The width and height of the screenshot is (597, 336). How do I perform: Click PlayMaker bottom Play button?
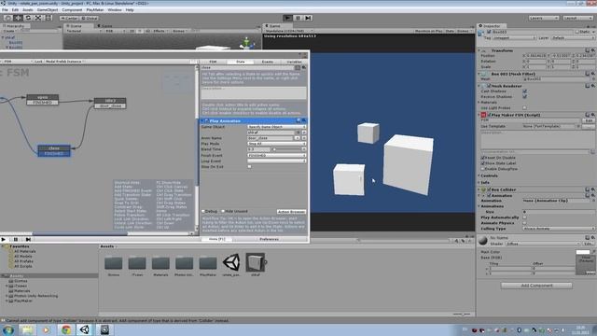coord(4,240)
